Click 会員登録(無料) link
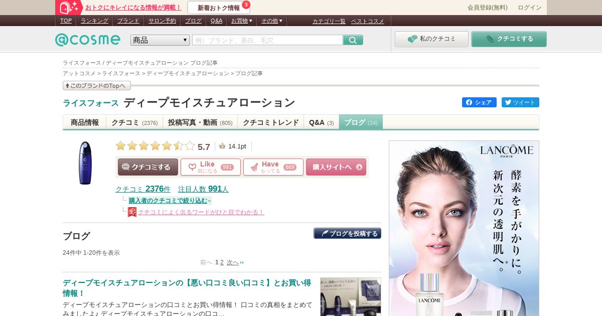The width and height of the screenshot is (602, 316). [x=487, y=8]
